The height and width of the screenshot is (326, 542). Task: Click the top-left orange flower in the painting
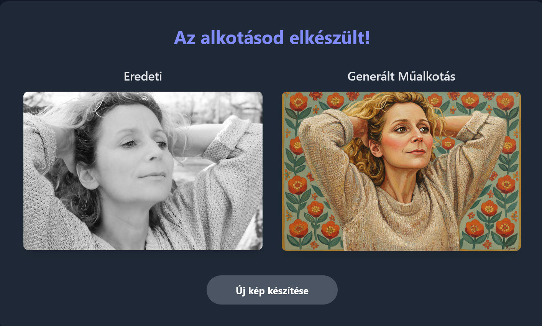pyautogui.click(x=298, y=102)
